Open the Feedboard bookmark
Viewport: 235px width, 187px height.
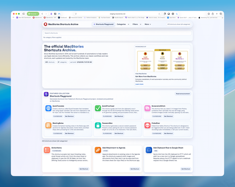pyautogui.click(x=63, y=17)
